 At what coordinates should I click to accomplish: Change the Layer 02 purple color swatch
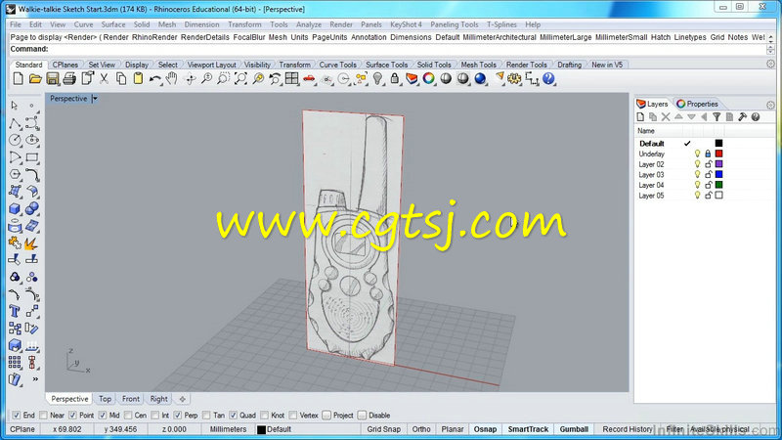pos(718,164)
